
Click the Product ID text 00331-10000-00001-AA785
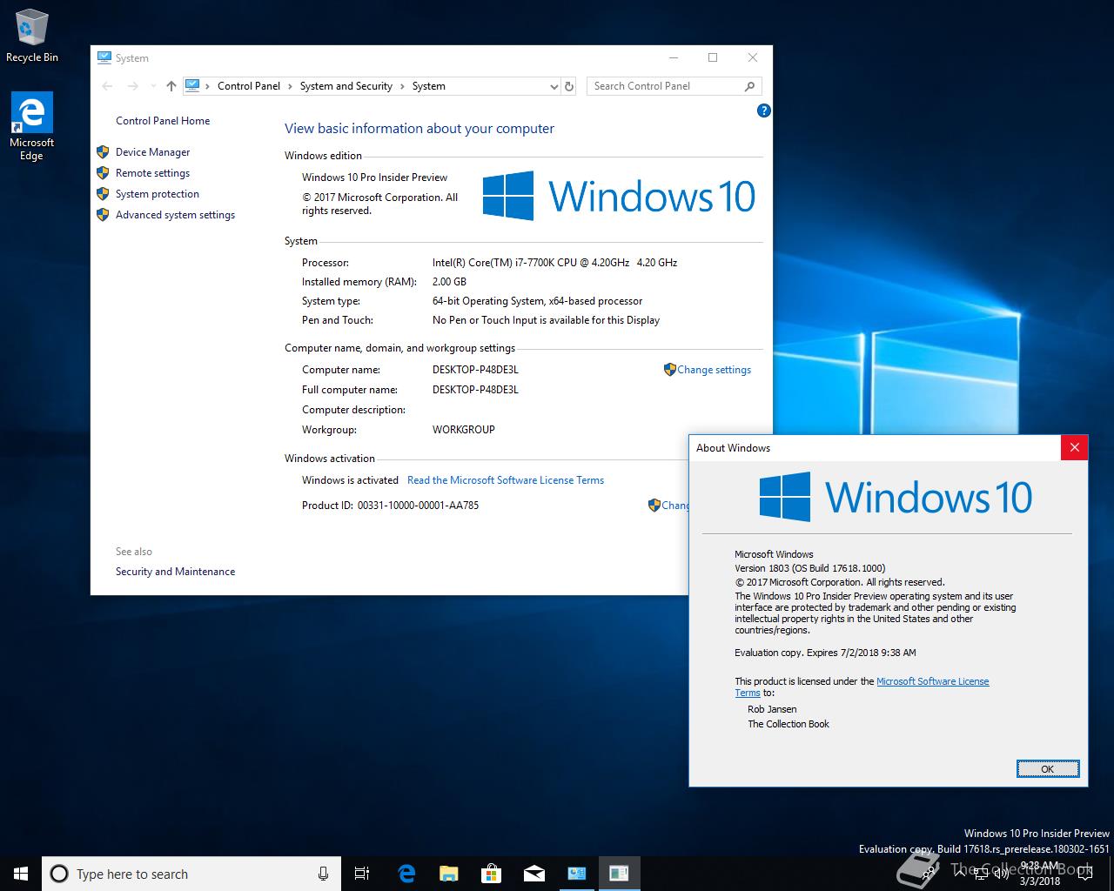click(x=418, y=506)
